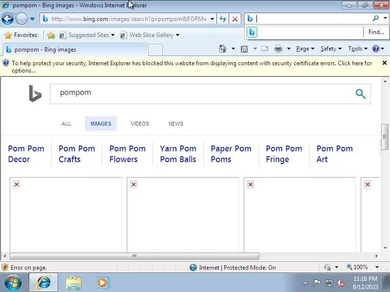The image size is (390, 292).
Task: Open the recent pages dropdown arrow
Action: (32, 19)
